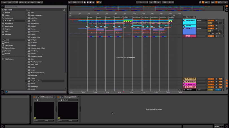
Task: Deactivate the BASS track activator 29
Action: click(x=211, y=36)
